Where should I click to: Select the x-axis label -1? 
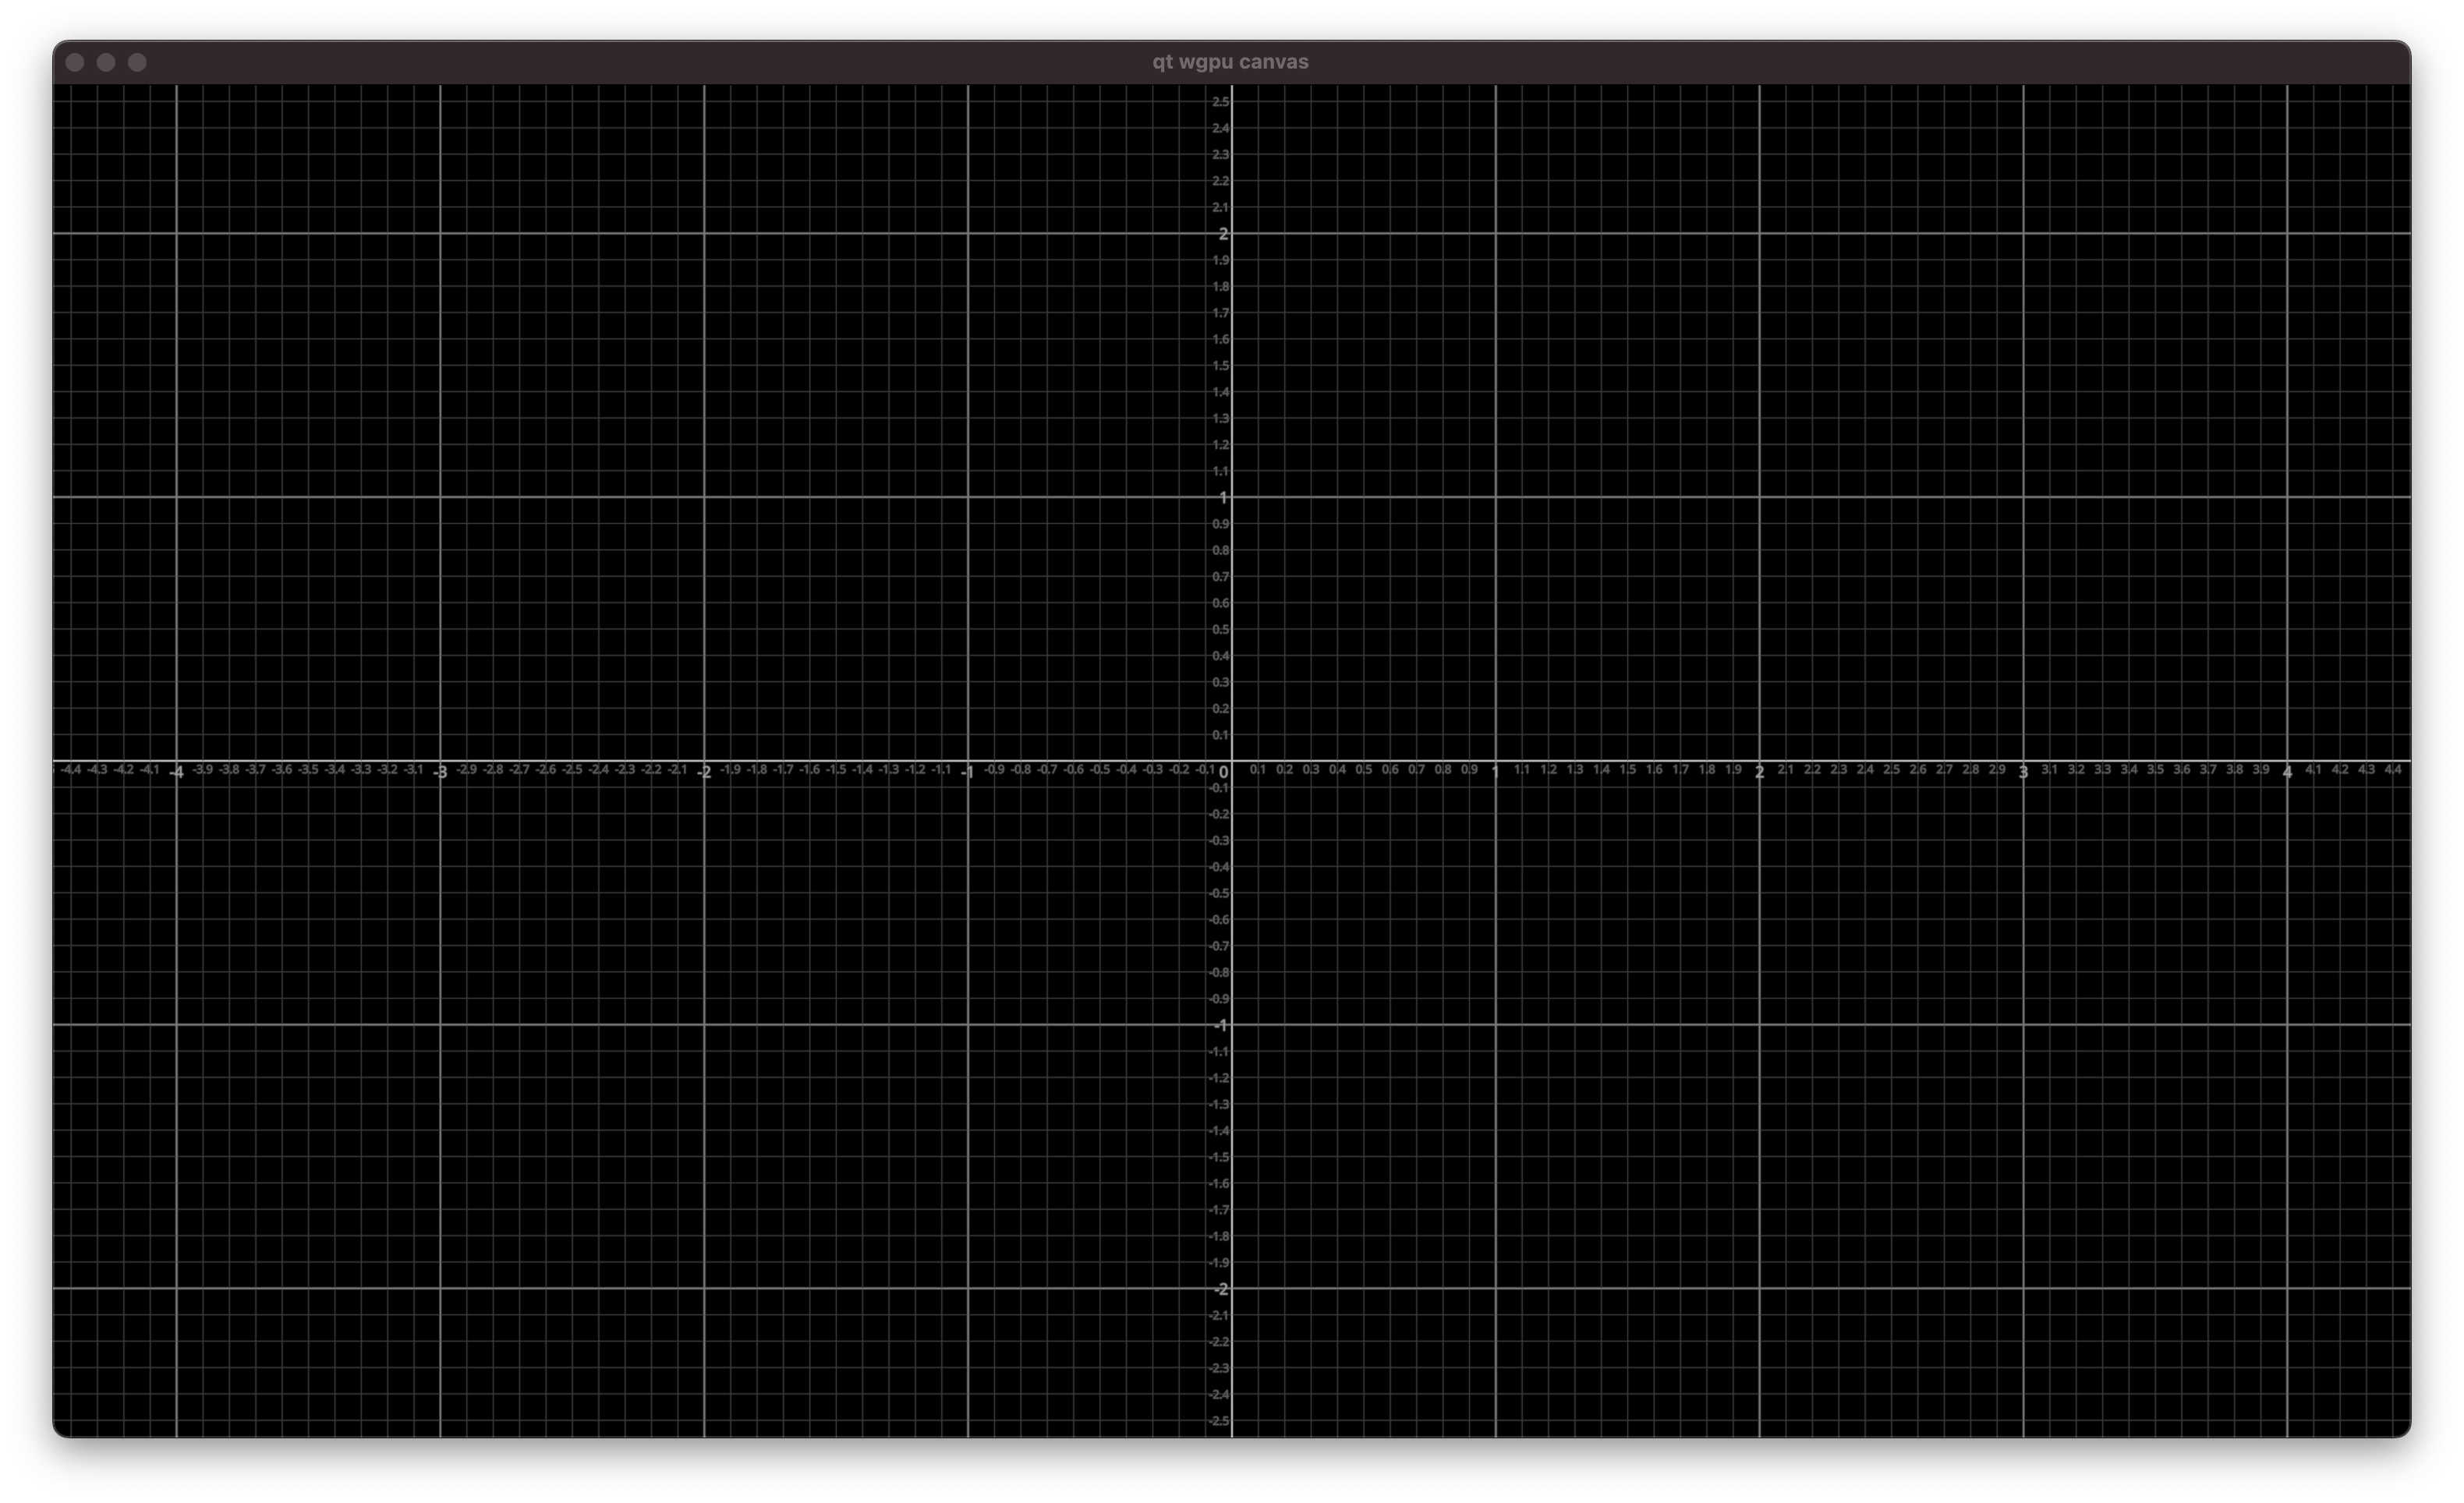point(968,770)
